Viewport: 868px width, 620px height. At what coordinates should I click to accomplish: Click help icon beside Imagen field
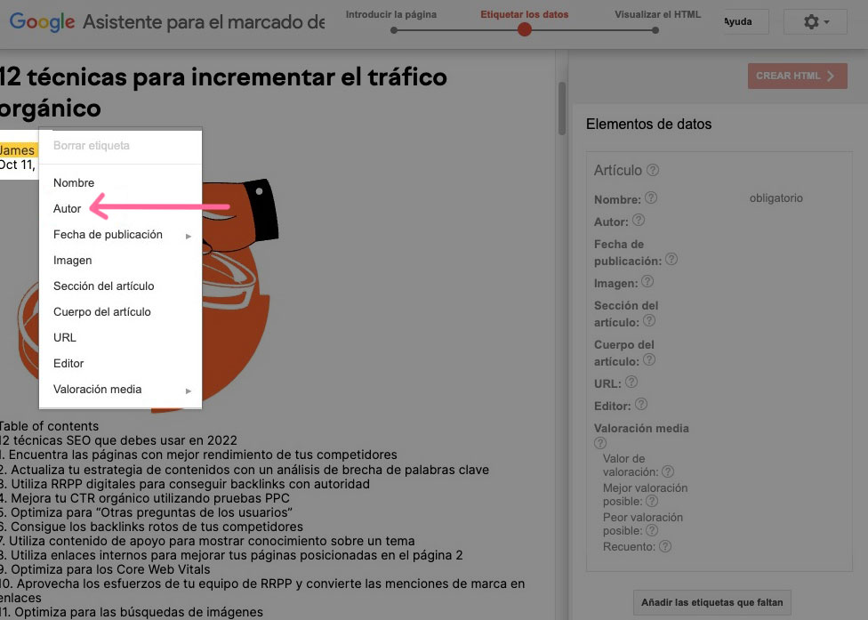click(x=647, y=282)
